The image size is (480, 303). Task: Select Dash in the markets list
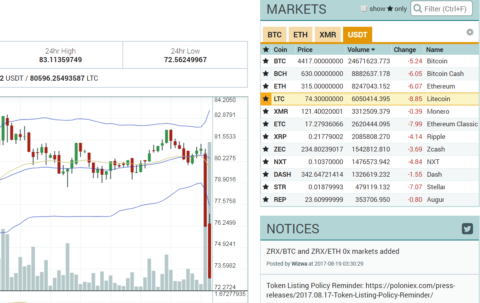434,174
